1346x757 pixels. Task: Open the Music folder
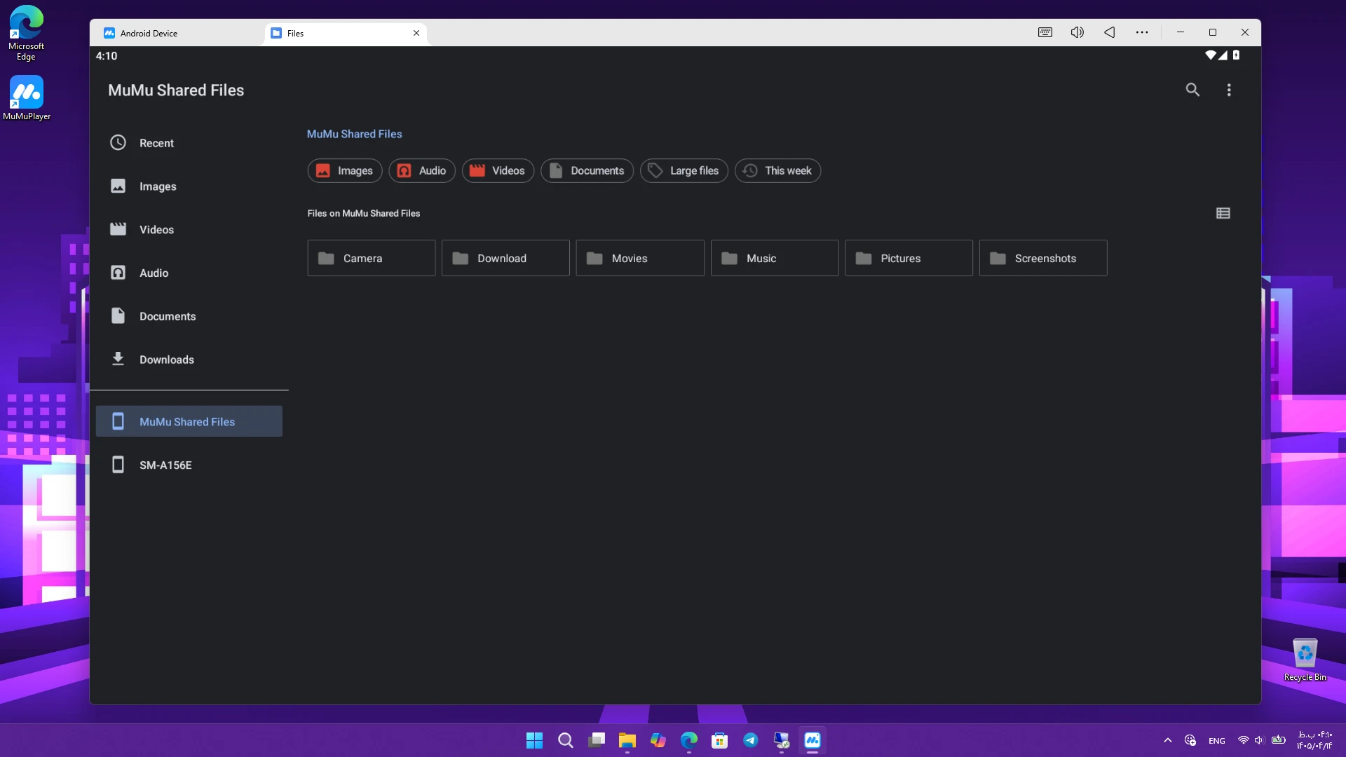click(775, 258)
